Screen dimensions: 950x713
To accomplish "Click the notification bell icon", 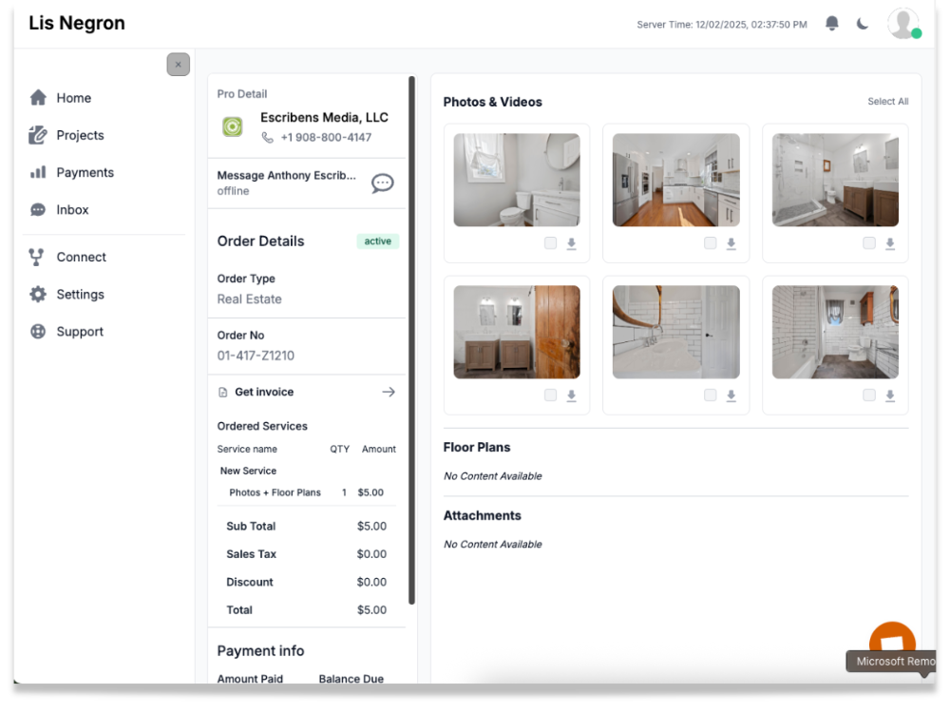I will pyautogui.click(x=831, y=23).
